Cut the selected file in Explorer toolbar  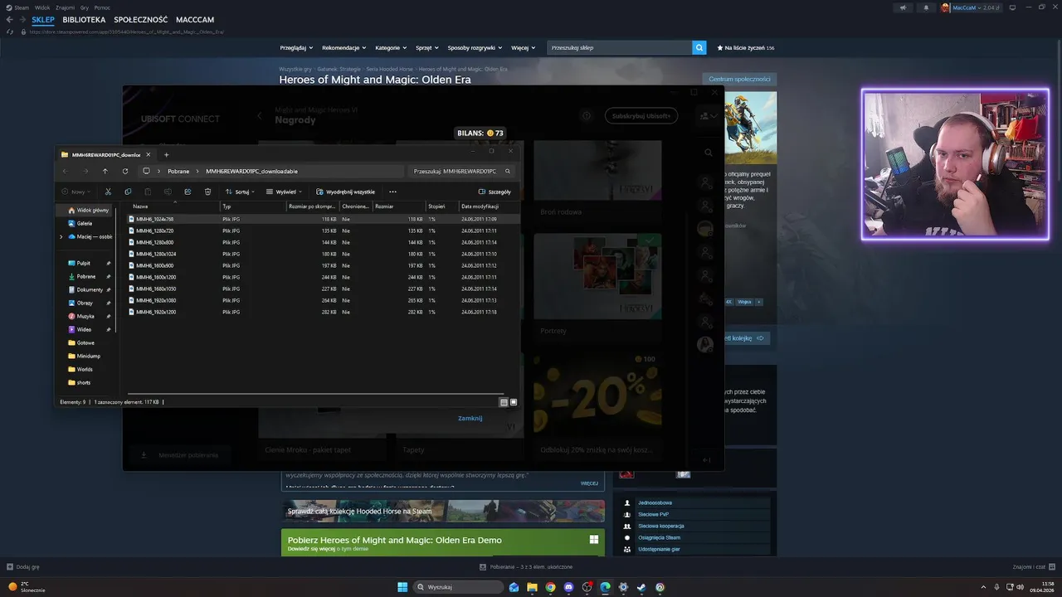point(108,192)
